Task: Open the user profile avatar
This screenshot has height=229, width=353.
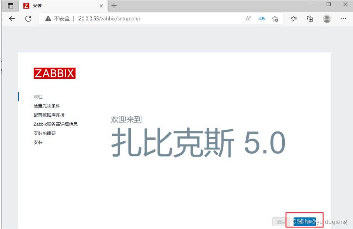Action: pos(327,19)
